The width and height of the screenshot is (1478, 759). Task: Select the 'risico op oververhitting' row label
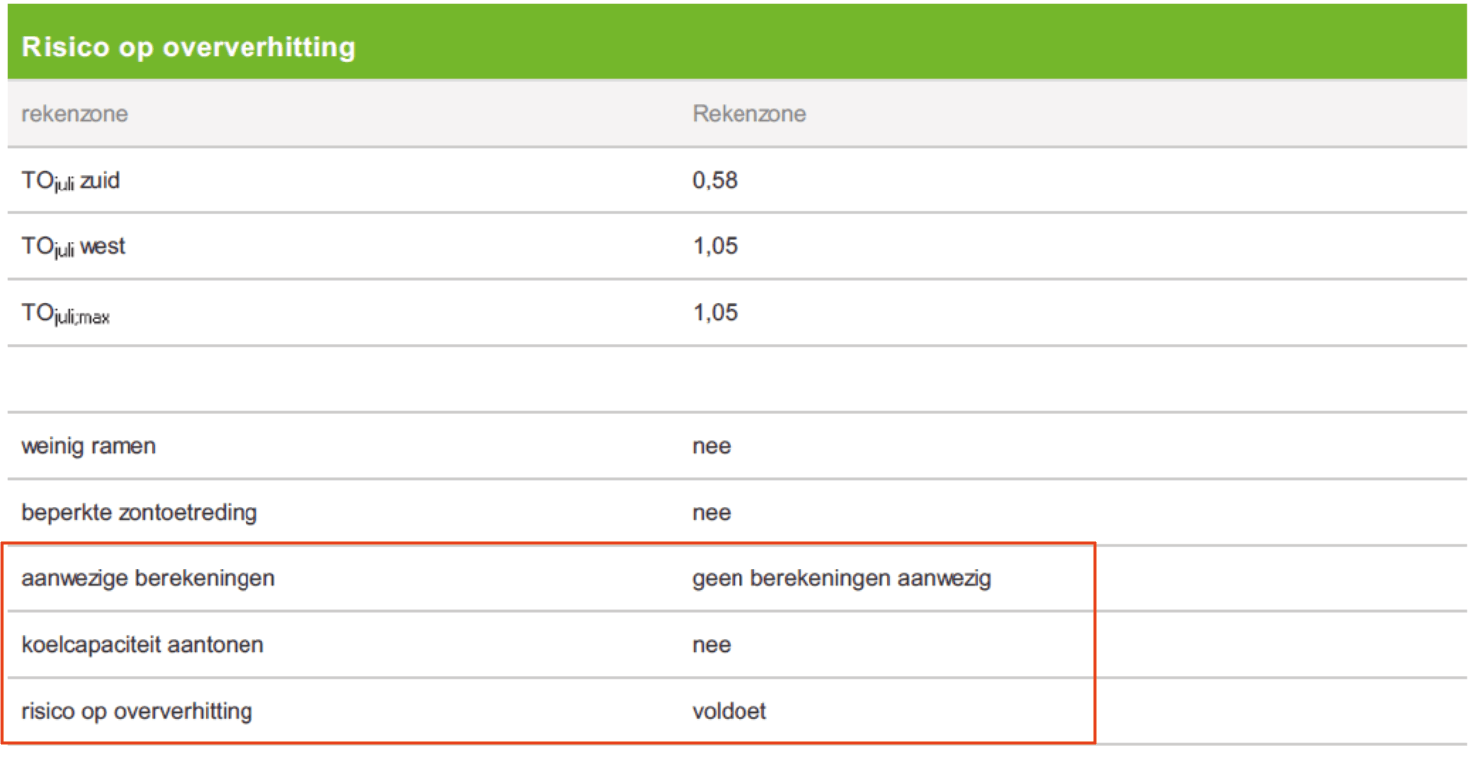137,712
